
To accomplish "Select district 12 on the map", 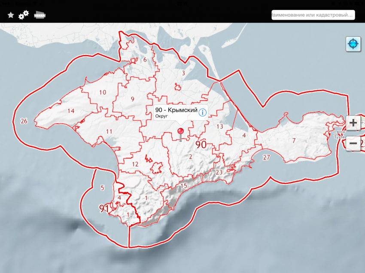I will point(135,164).
